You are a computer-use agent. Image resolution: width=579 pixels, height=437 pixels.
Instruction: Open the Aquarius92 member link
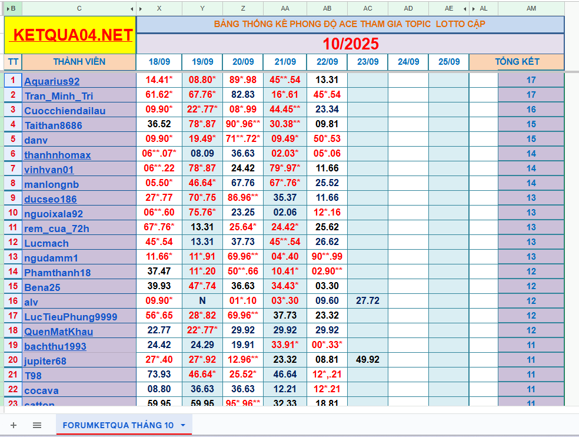52,81
